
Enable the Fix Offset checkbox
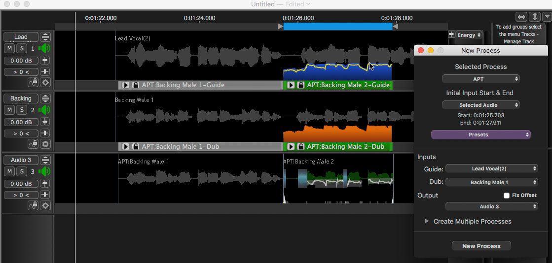click(507, 196)
